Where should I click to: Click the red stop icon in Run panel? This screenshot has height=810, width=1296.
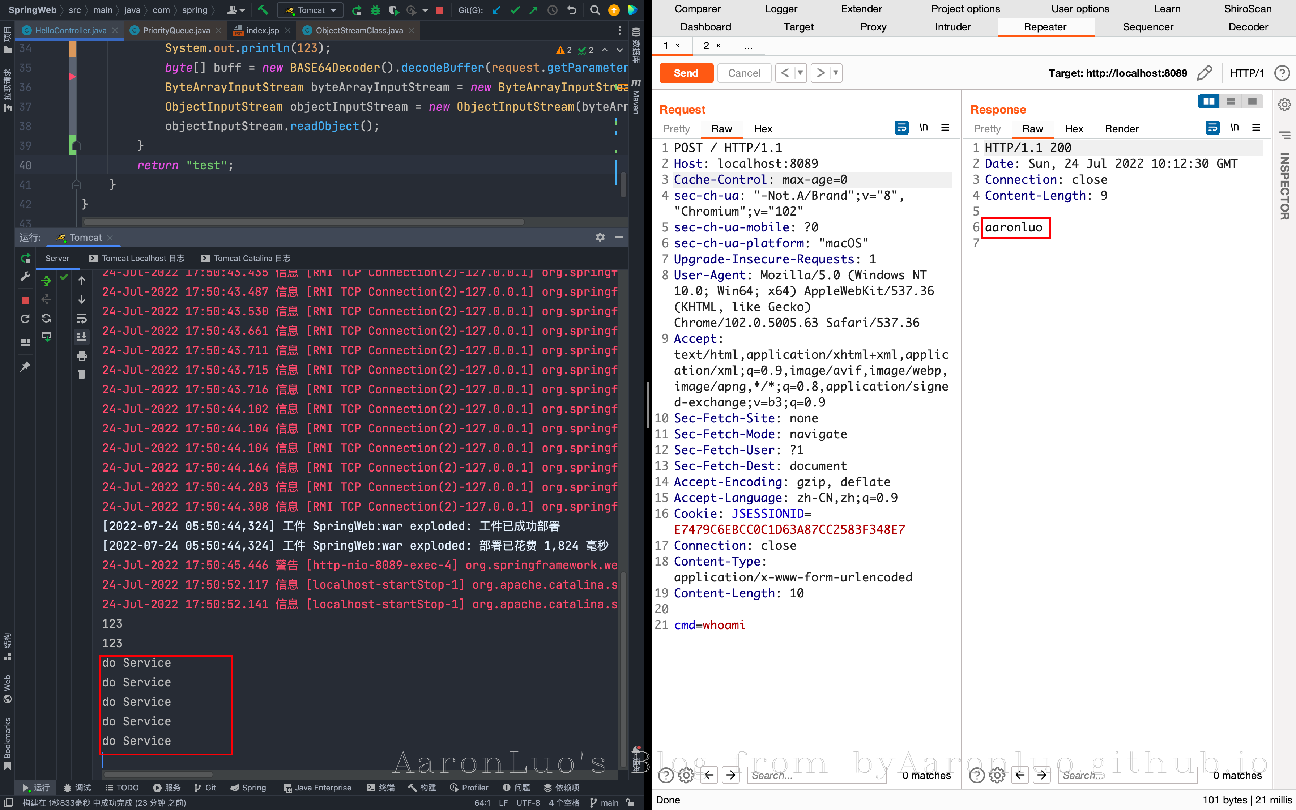(25, 300)
